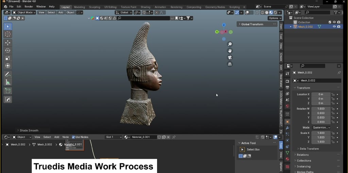Expand the Global Transform panel

coord(257,24)
